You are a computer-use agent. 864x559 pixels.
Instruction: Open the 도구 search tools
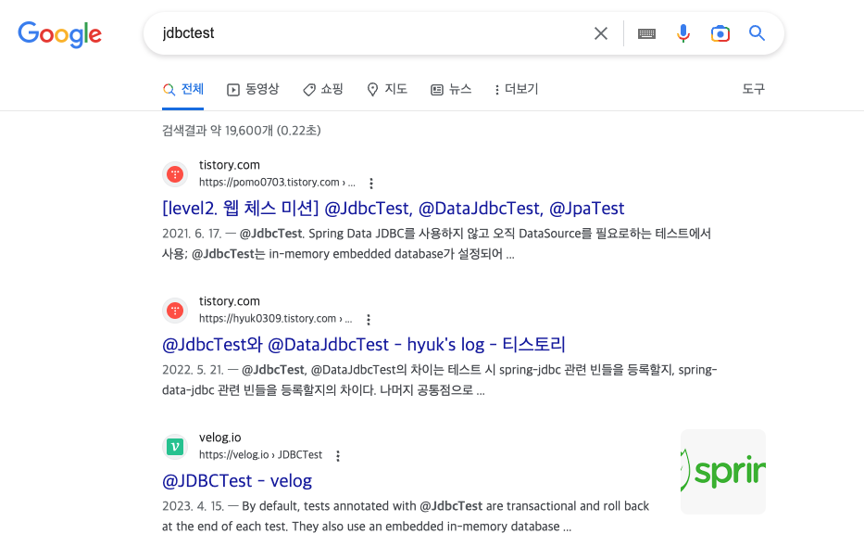tap(753, 89)
